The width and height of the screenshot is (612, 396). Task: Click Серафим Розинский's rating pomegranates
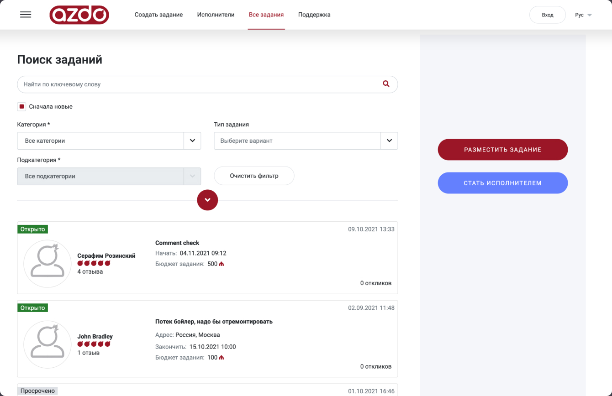94,263
